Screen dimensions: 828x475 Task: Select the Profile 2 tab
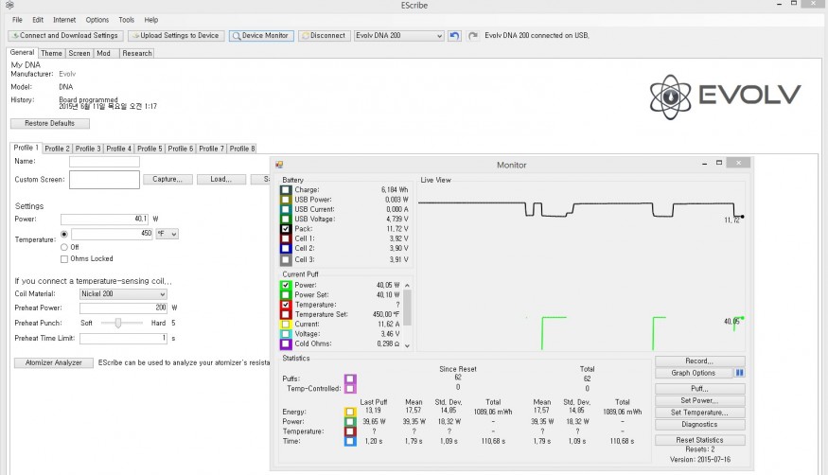(x=57, y=149)
